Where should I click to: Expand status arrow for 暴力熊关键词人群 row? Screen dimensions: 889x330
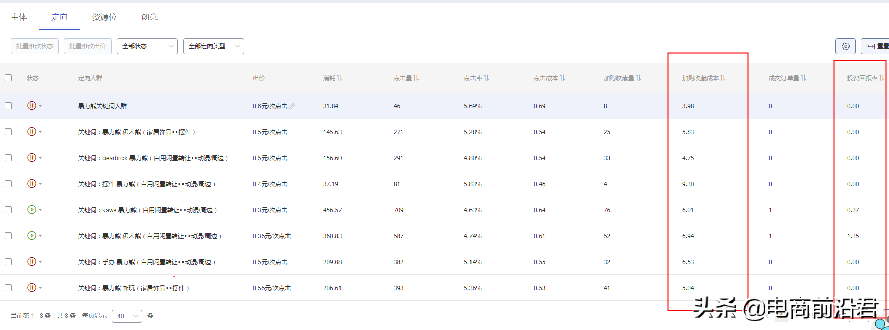[40, 106]
